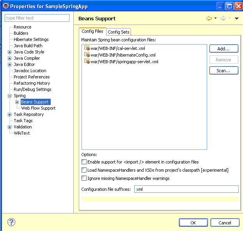Select war/WEB-INF/cal-servlet.xml entry

(118, 48)
